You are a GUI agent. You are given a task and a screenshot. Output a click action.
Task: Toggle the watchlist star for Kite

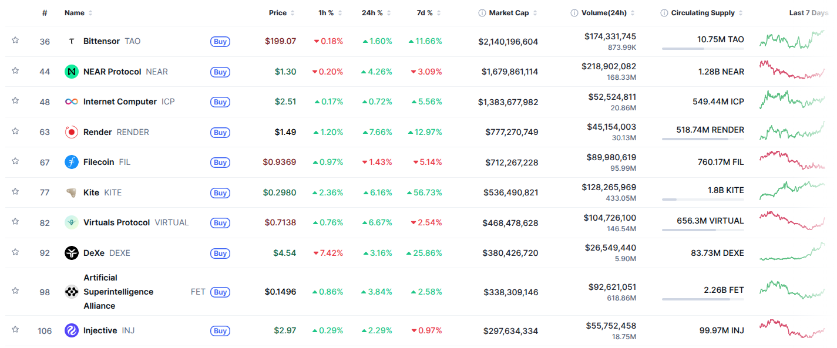15,191
